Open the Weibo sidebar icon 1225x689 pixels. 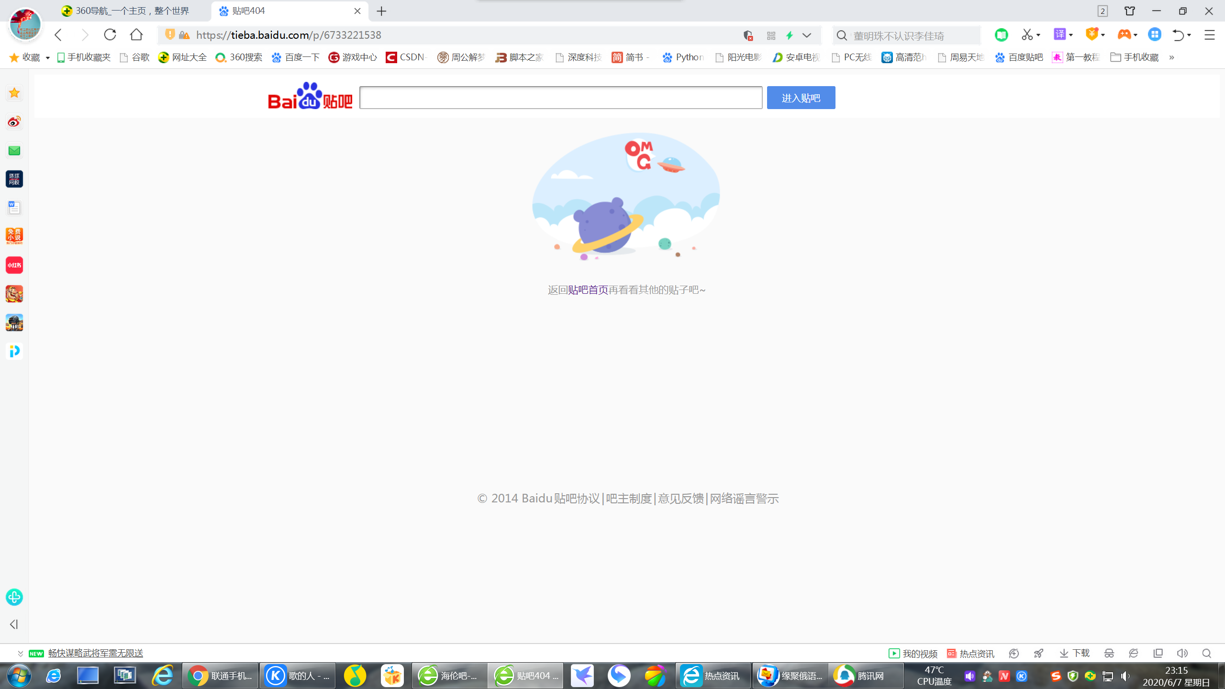tap(14, 122)
